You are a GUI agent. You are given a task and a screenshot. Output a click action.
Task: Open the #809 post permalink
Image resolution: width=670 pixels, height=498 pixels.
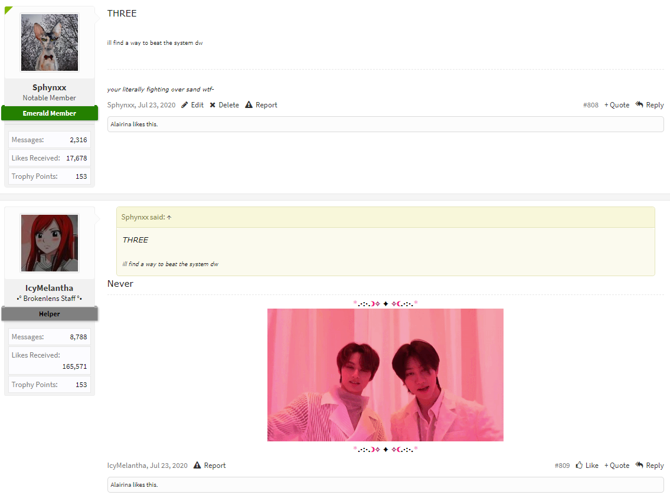coord(562,466)
